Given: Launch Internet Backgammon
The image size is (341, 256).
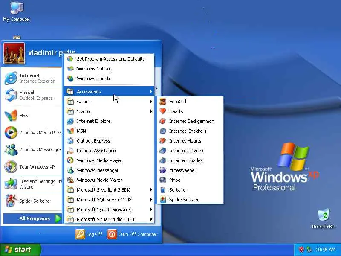Looking at the screenshot, I should tap(190, 121).
